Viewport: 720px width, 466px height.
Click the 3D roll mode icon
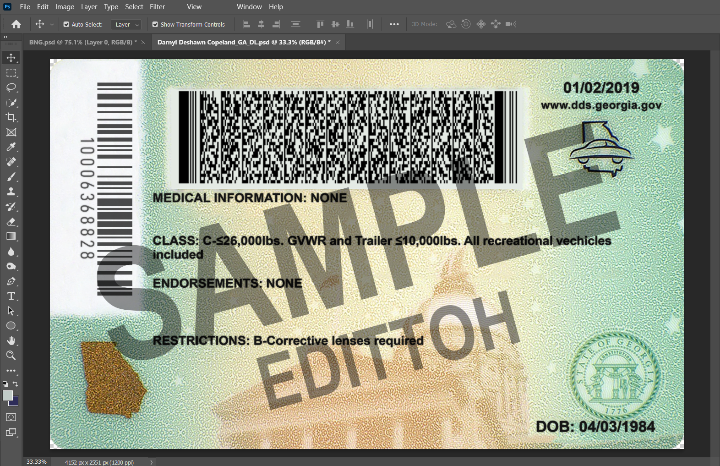pyautogui.click(x=466, y=24)
